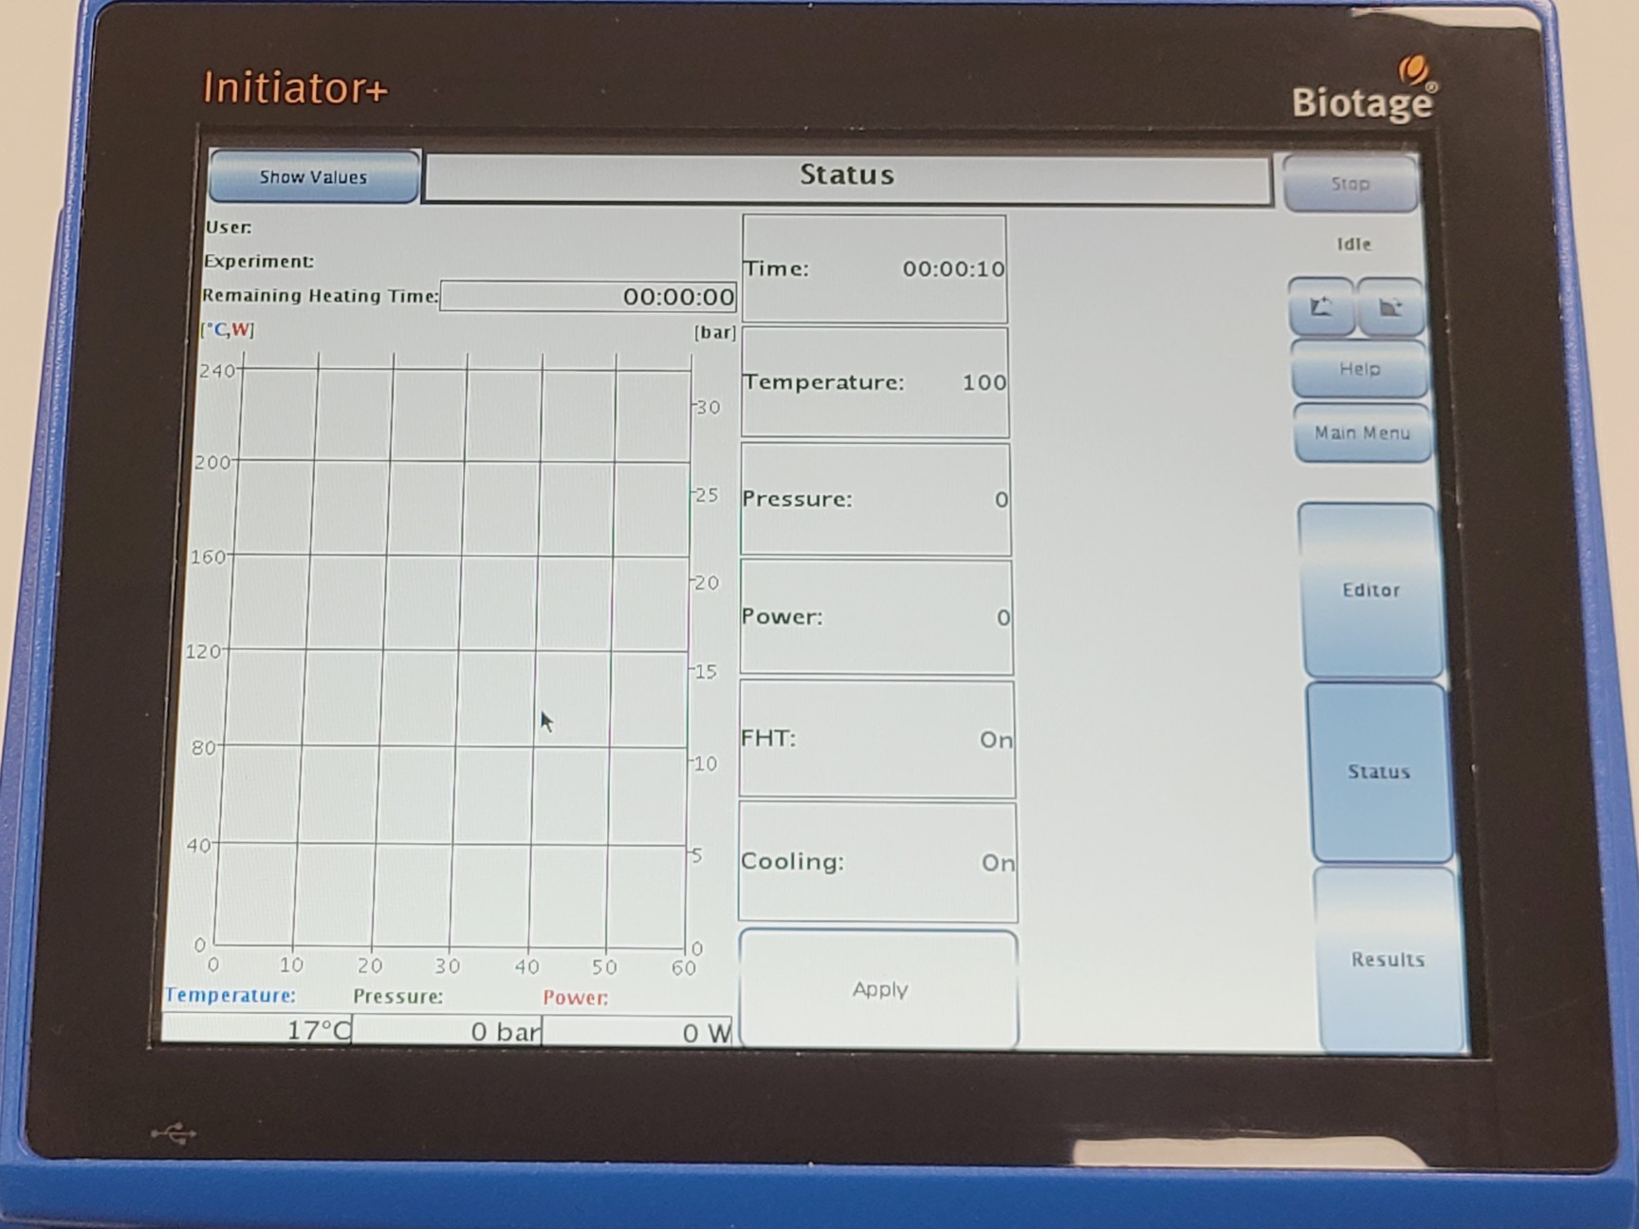
Task: Go to the Main Menu
Action: [1362, 433]
